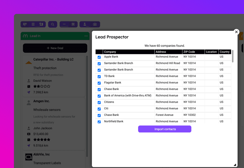This screenshot has height=168, width=244.
Task: Click the Amgen Inc. avatar placeholder
Action: (x=29, y=103)
